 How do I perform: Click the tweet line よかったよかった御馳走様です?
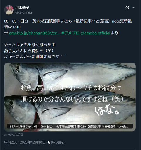coord(35,57)
